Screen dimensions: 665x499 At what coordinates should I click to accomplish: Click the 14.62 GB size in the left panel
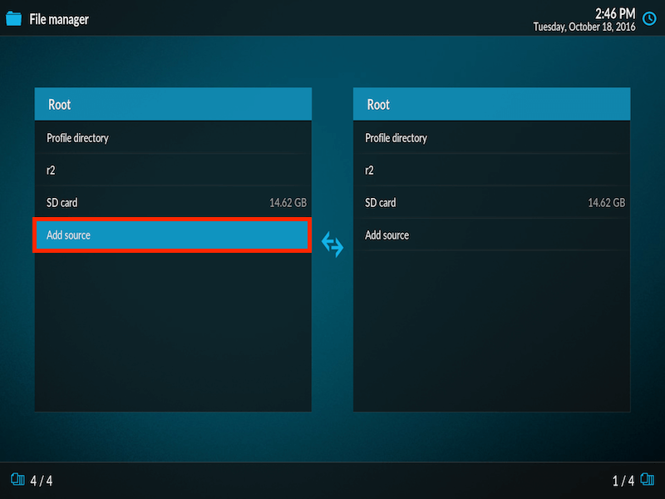288,203
